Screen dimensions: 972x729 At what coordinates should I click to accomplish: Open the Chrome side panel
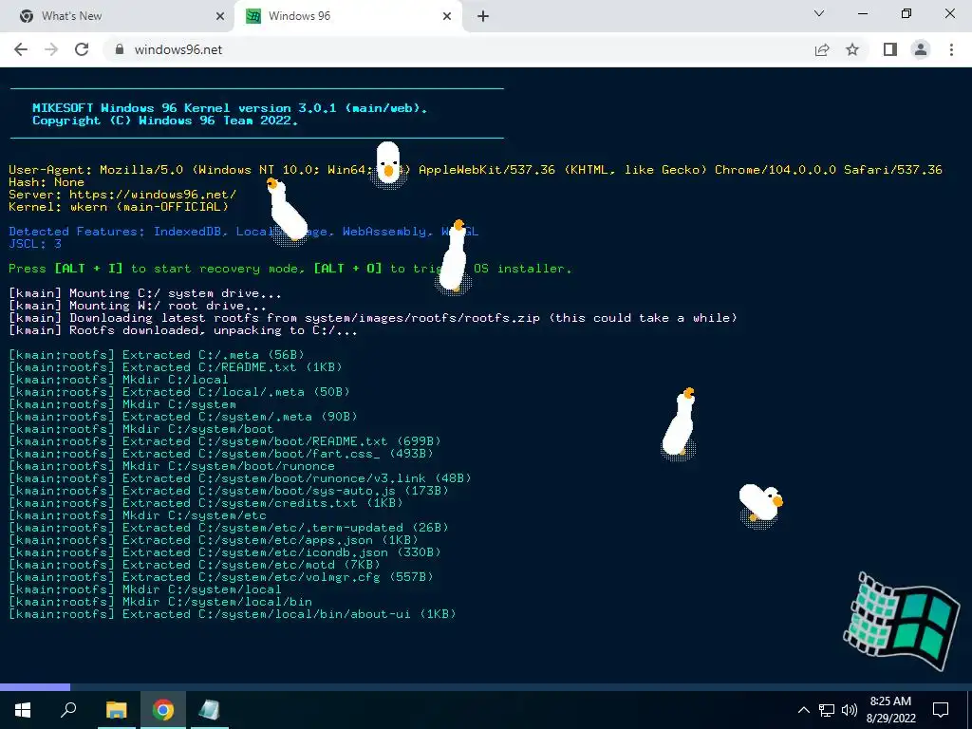coord(890,49)
